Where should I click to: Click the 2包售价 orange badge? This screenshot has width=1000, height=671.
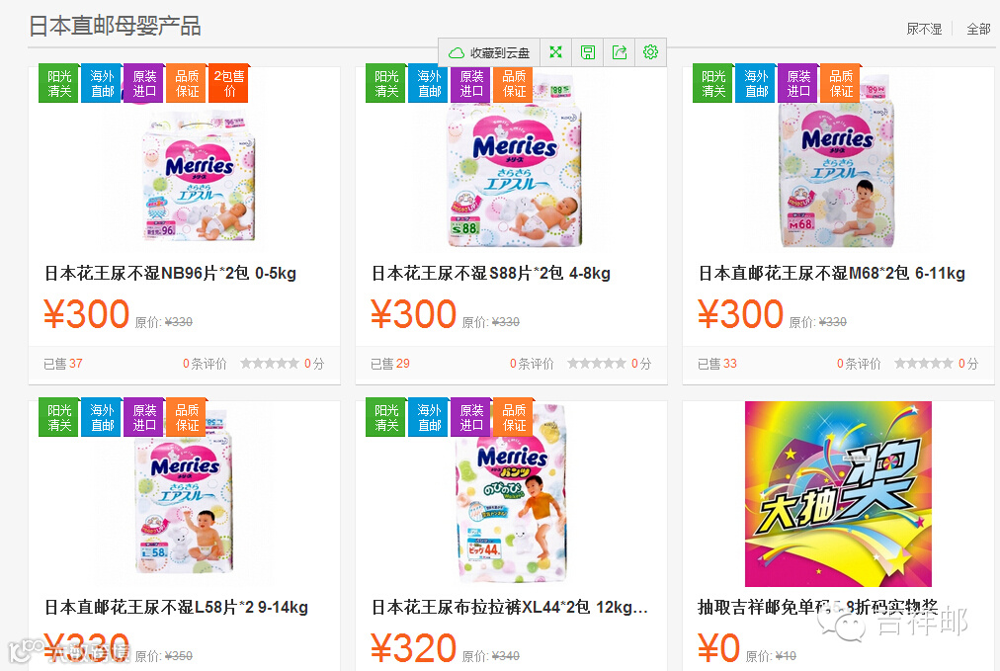[x=229, y=84]
